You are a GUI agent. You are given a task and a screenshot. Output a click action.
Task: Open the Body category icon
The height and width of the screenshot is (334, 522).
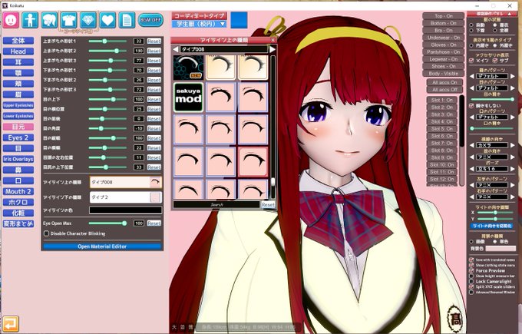pos(30,20)
